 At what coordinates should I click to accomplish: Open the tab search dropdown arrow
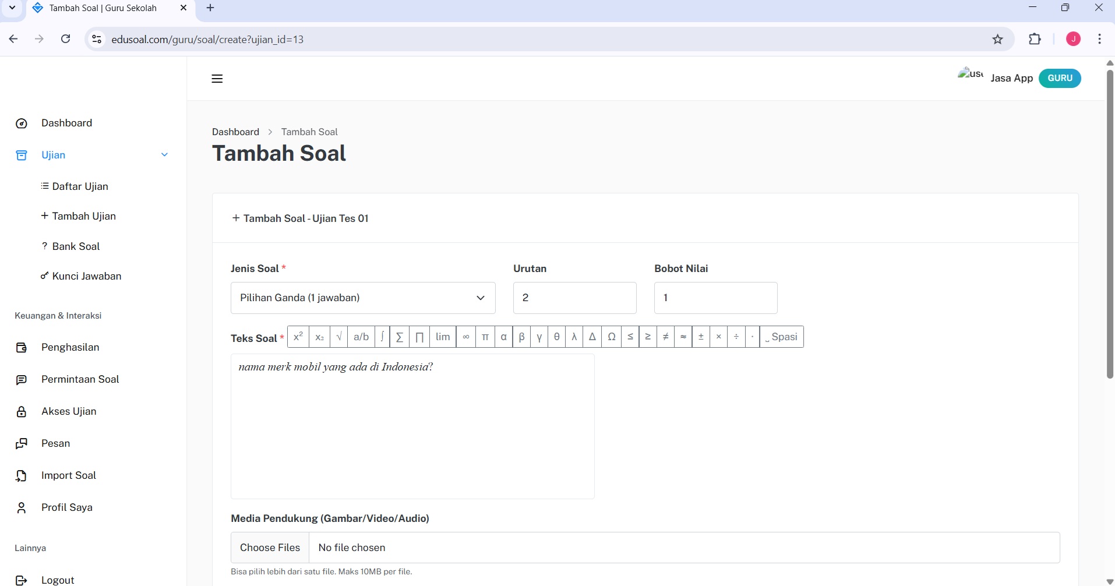(12, 8)
